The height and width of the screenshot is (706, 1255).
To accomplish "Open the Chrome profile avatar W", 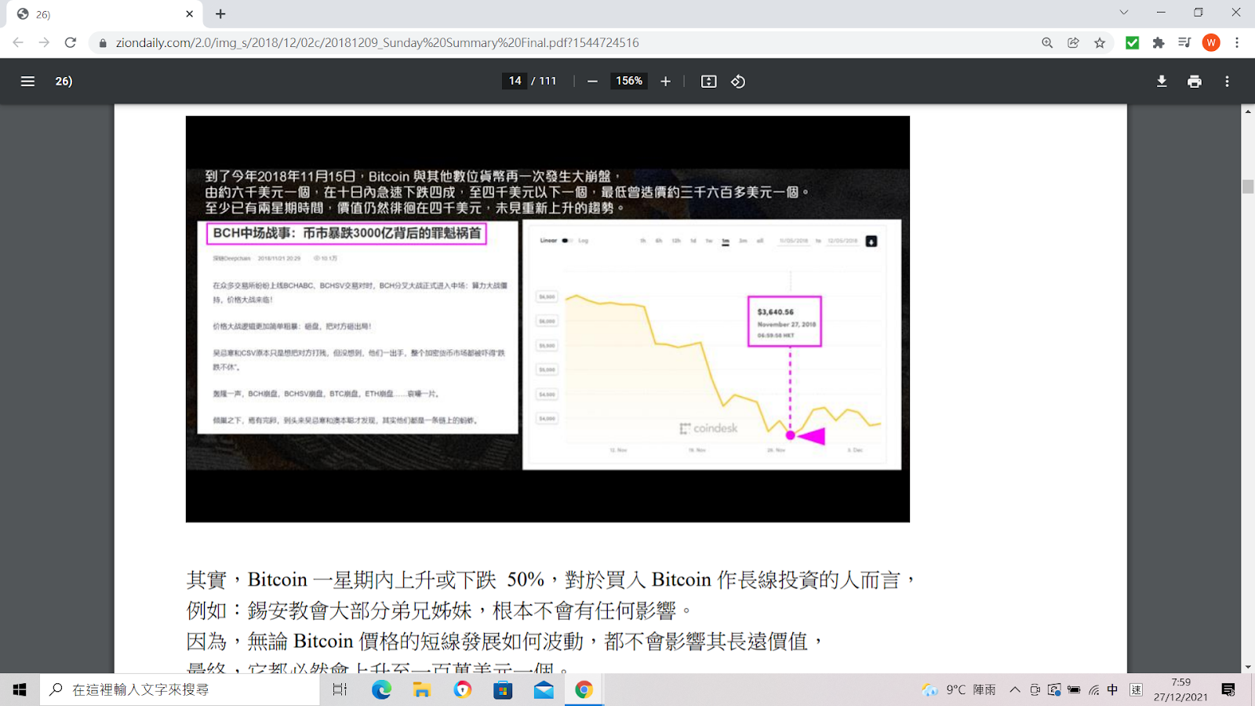I will click(1211, 42).
